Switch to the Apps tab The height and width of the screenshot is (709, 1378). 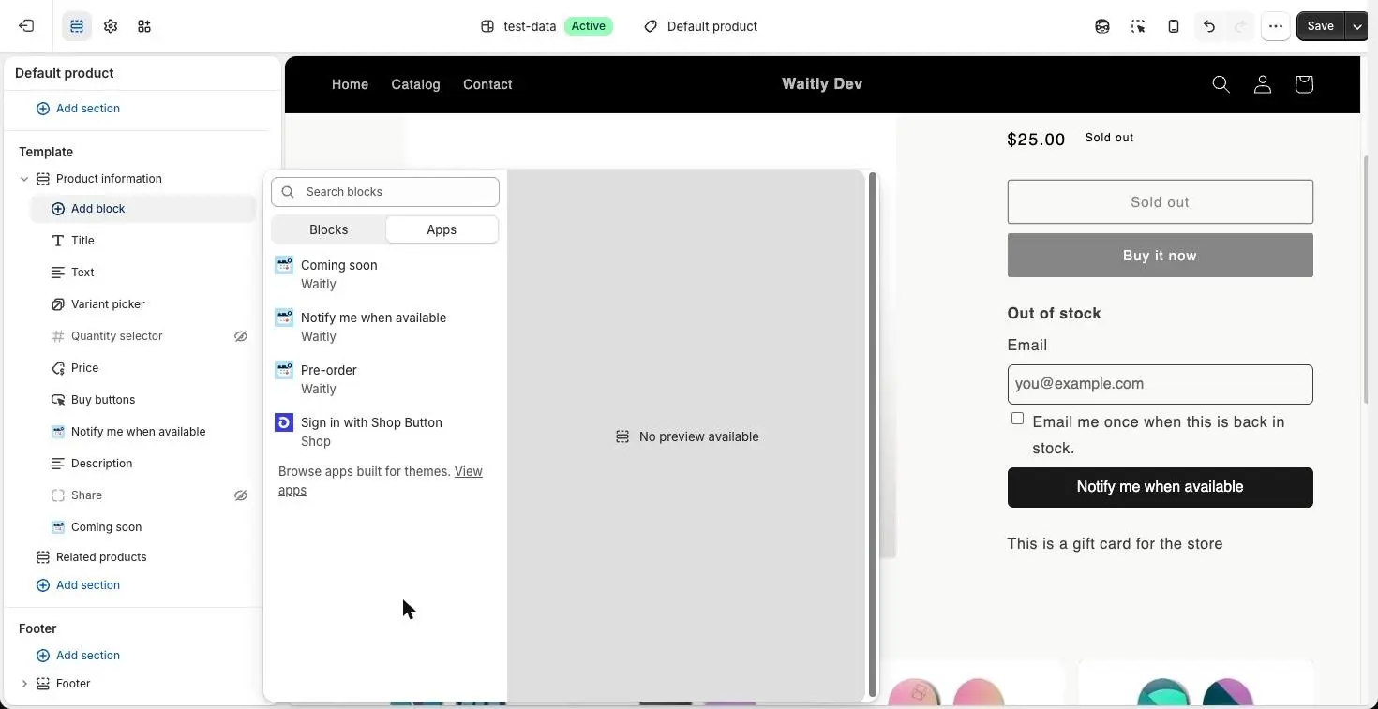pos(442,229)
